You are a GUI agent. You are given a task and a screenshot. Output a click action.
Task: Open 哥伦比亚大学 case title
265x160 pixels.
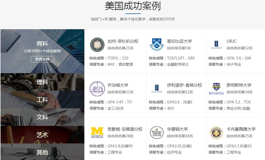click(180, 41)
